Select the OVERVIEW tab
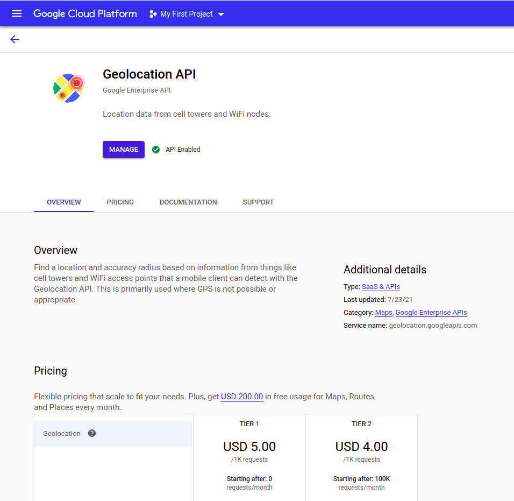The height and width of the screenshot is (501, 514). click(x=63, y=202)
